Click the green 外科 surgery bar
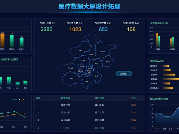179x134 pixels. [x=159, y=41]
